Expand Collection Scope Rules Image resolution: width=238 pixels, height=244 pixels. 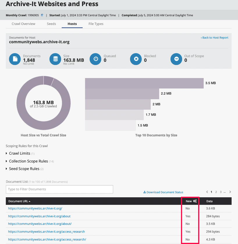tap(28, 161)
